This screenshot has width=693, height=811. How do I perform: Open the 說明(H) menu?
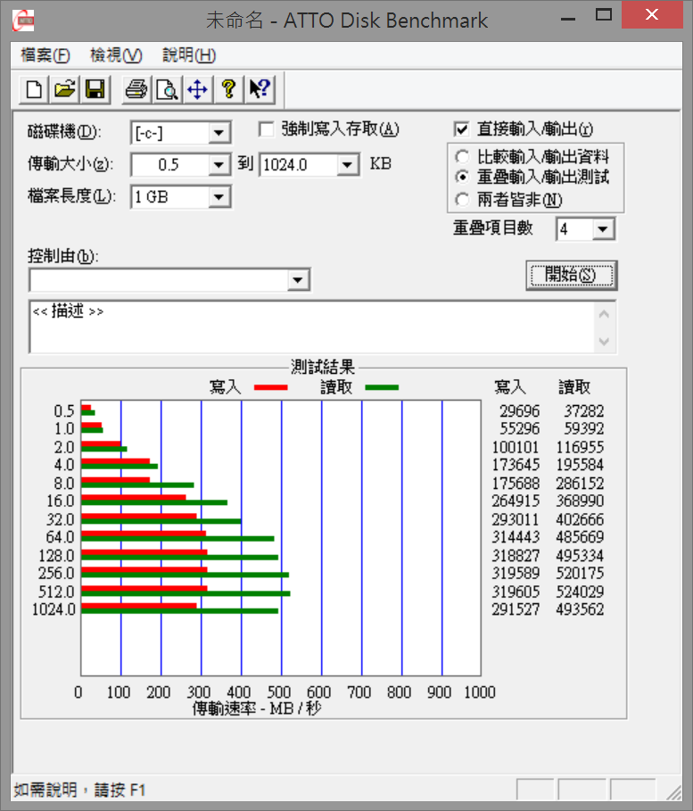[189, 55]
